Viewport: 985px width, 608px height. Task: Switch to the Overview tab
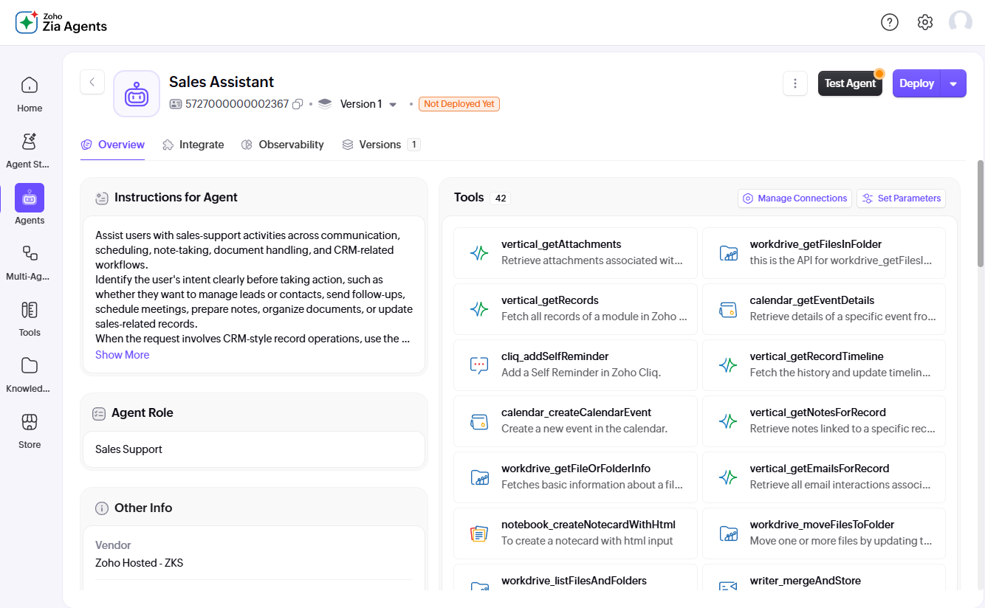coord(113,145)
